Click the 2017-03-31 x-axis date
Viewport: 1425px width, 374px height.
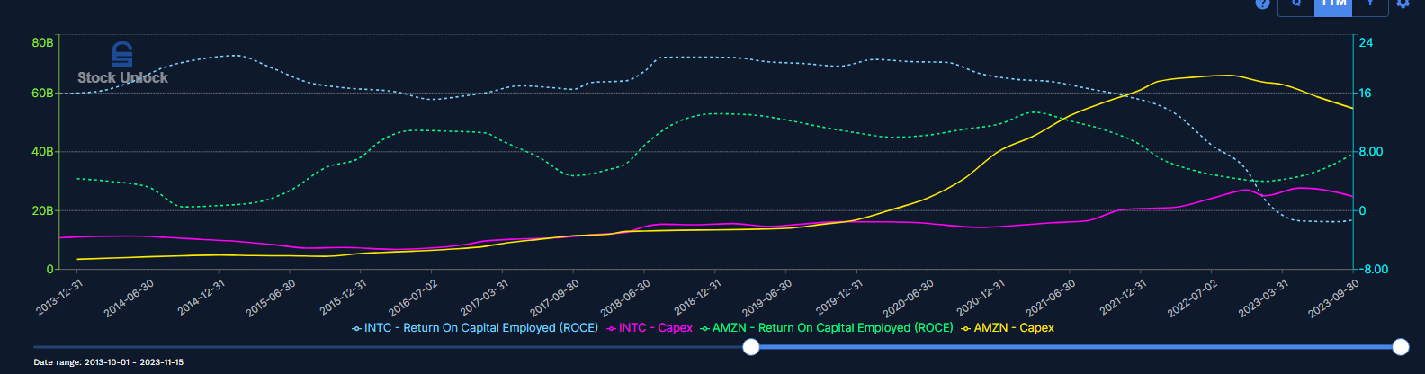coord(484,297)
